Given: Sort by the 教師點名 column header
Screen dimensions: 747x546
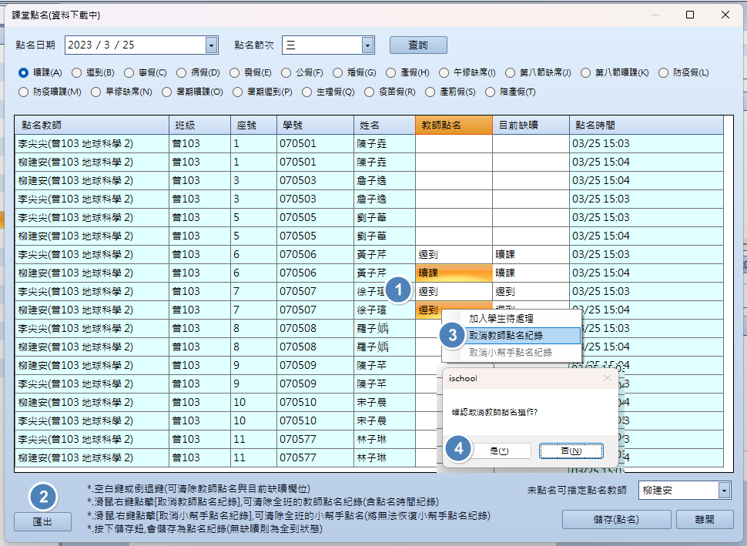Looking at the screenshot, I should pyautogui.click(x=454, y=125).
